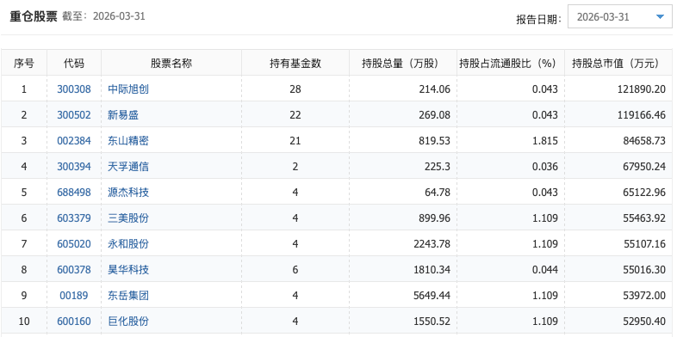The width and height of the screenshot is (677, 337).
Task: Click the holding amount 269.08
Action: (434, 115)
